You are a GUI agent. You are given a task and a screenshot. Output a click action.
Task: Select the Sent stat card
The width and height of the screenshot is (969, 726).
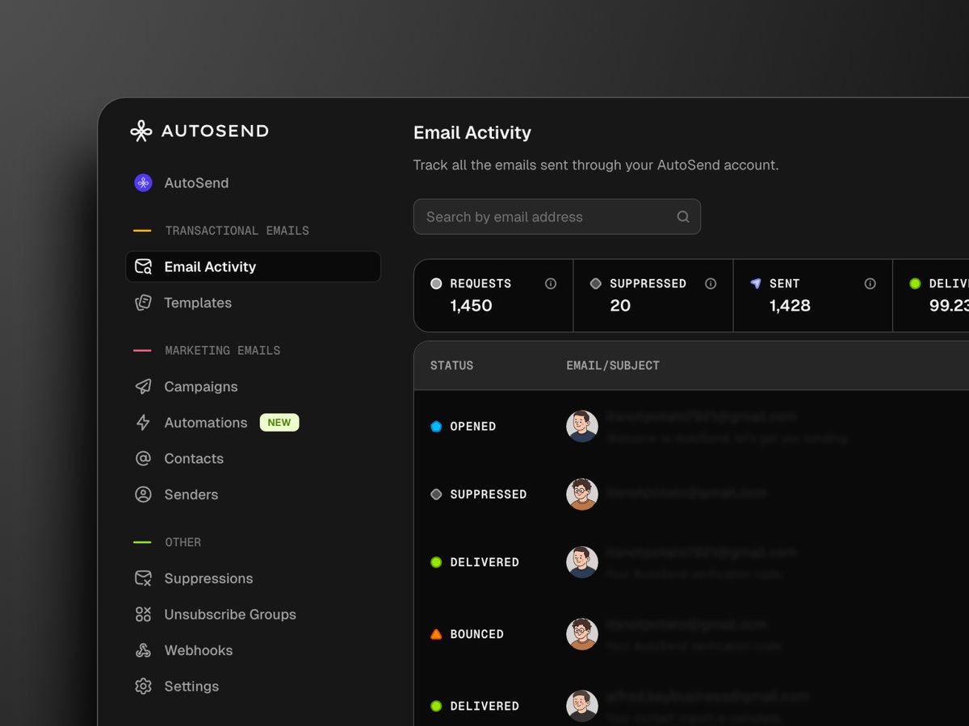point(813,295)
